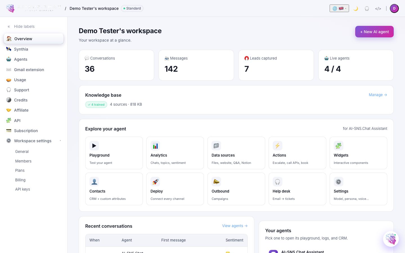Open the floating chat widget bubble
The width and height of the screenshot is (405, 253).
point(391,239)
